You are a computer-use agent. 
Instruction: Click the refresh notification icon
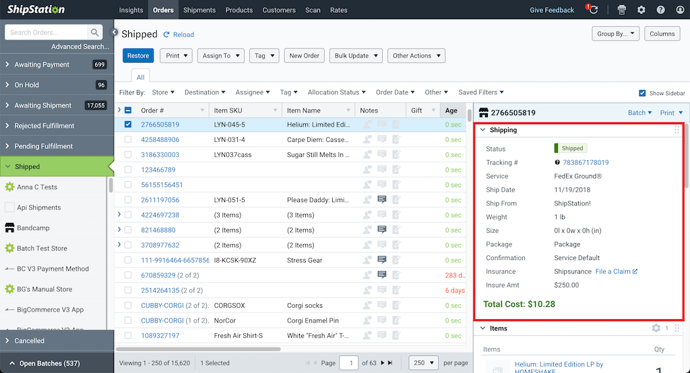click(592, 9)
